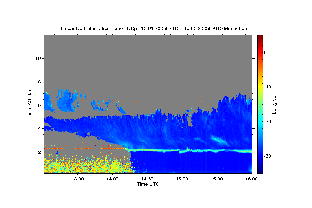
Task: Click the dark red top of the colorbar
Action: pyautogui.click(x=260, y=37)
